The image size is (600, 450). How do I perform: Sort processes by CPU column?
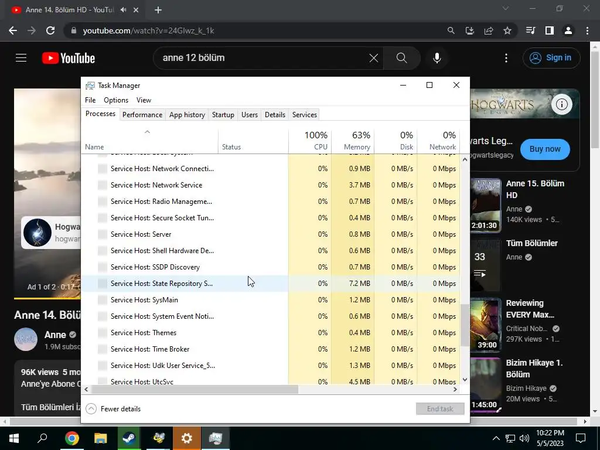point(311,141)
